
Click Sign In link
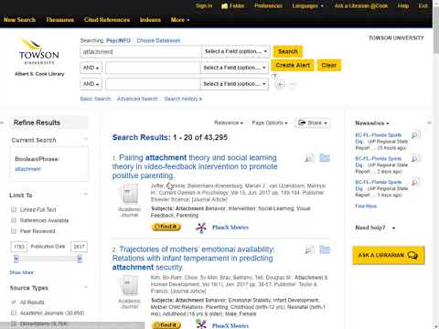coord(204,5)
